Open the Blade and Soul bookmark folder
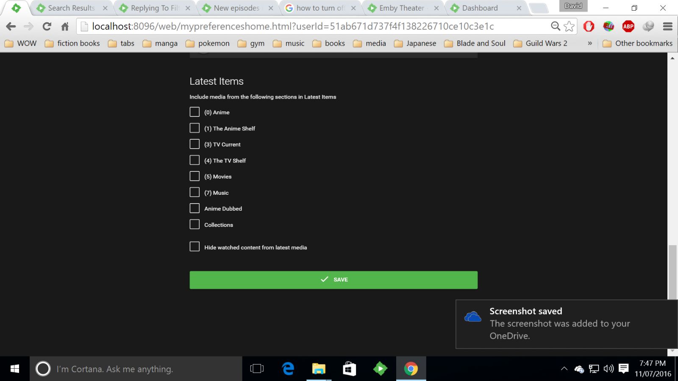 pyautogui.click(x=475, y=43)
